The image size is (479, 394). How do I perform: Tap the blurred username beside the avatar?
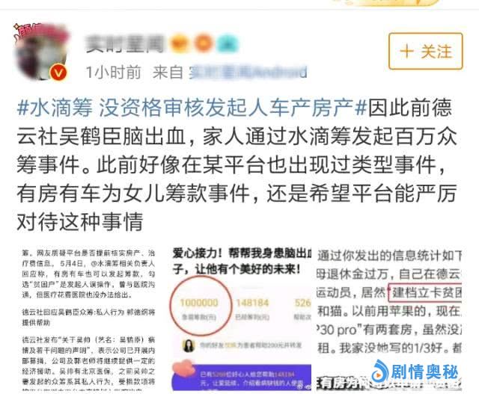click(x=125, y=45)
